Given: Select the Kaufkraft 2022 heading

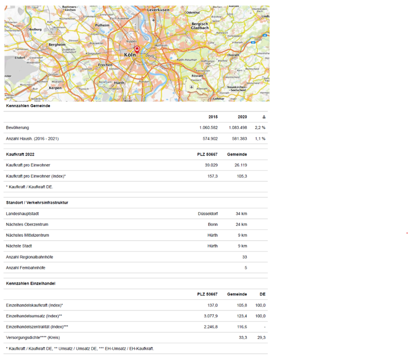Looking at the screenshot, I should (20, 154).
